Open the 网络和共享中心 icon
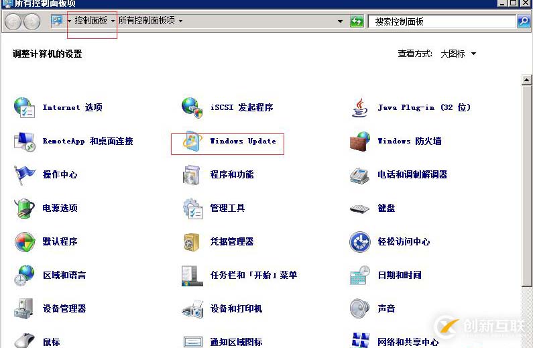 360,340
